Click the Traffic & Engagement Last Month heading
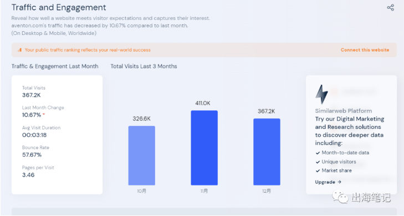Viewport: 404px width, 216px height. pos(55,66)
